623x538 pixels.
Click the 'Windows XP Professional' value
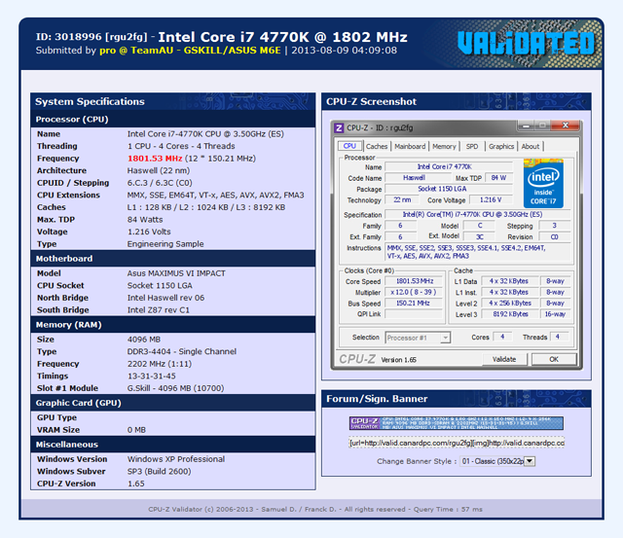pyautogui.click(x=176, y=459)
